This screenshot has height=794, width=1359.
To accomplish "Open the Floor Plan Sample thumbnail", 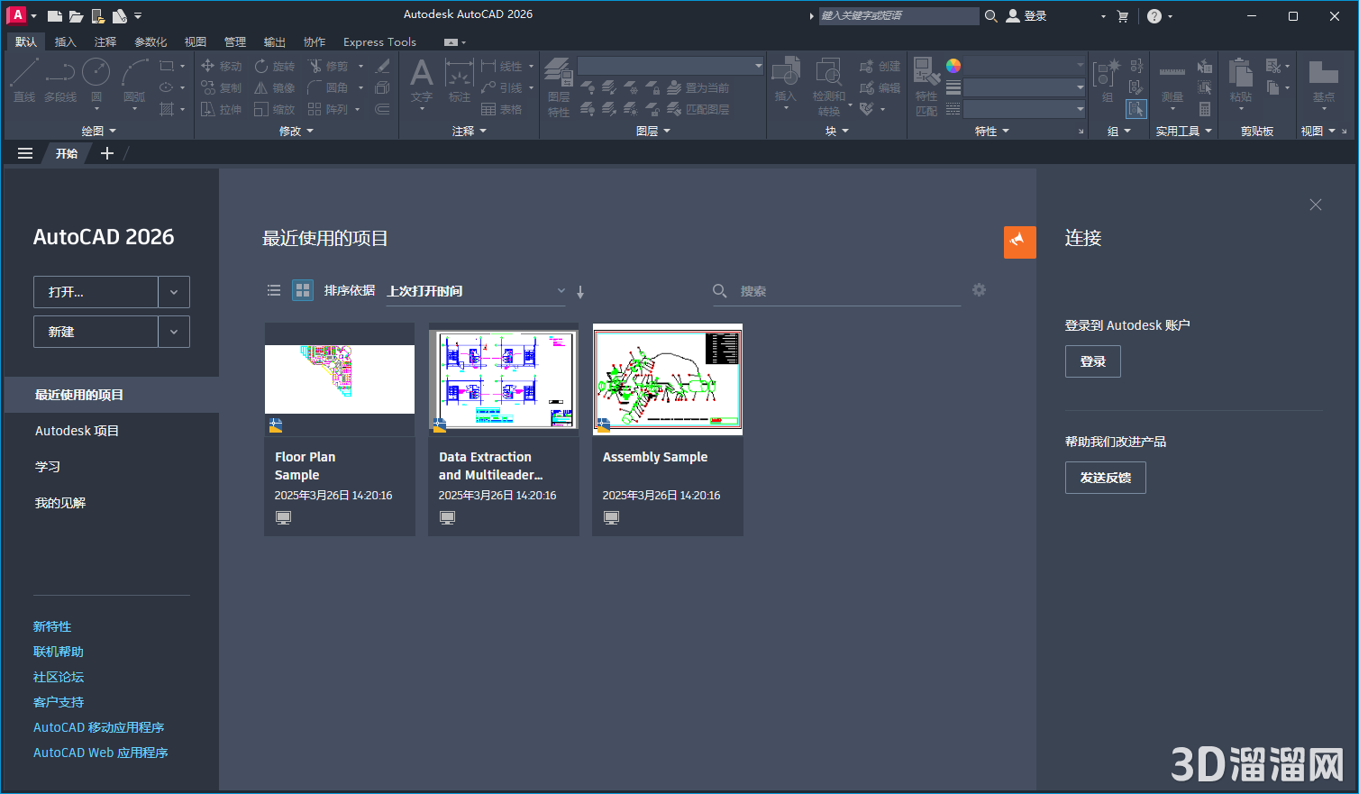I will click(x=340, y=379).
